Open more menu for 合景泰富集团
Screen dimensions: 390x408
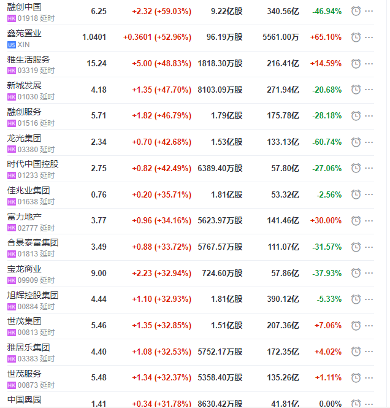(369, 247)
